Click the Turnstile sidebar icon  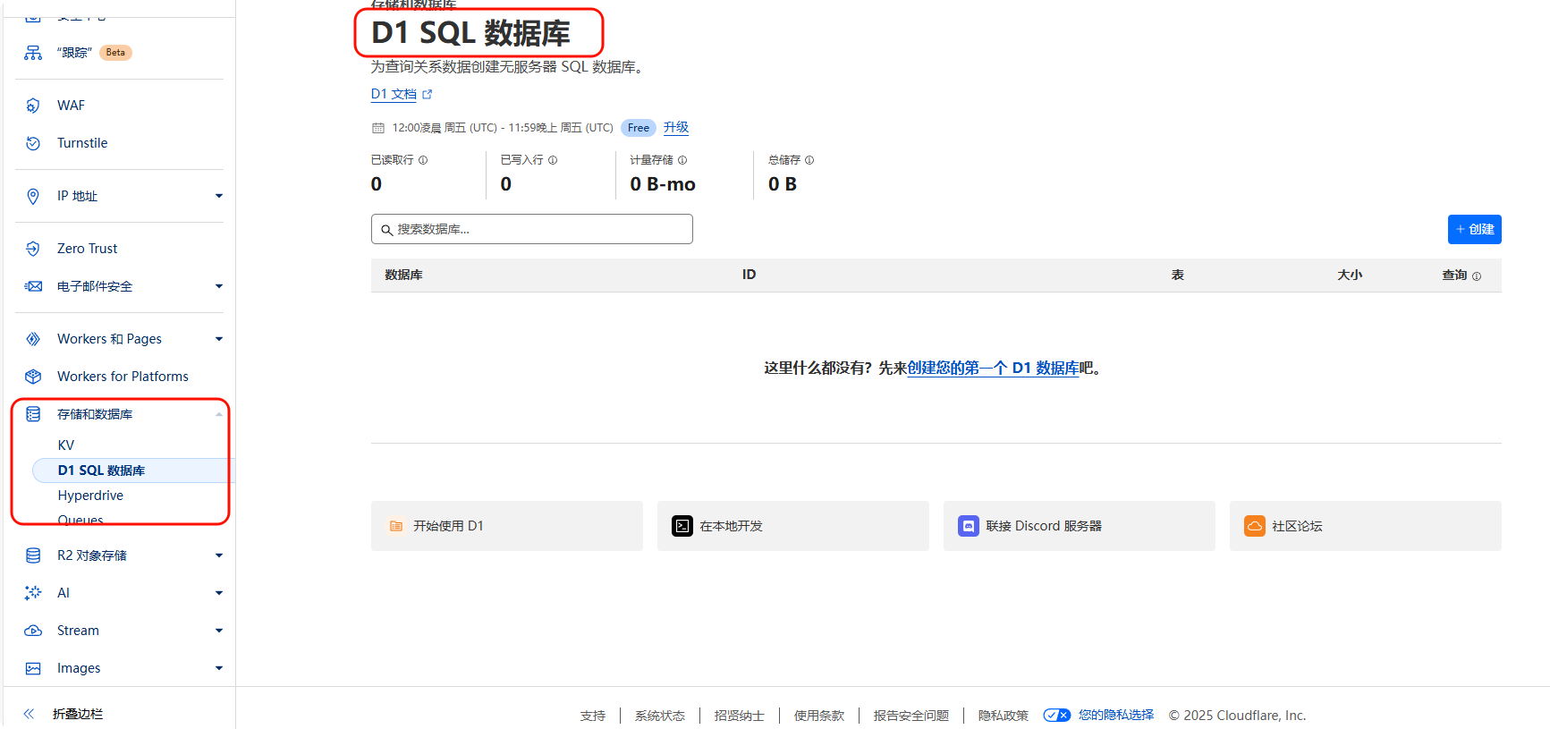(x=33, y=143)
